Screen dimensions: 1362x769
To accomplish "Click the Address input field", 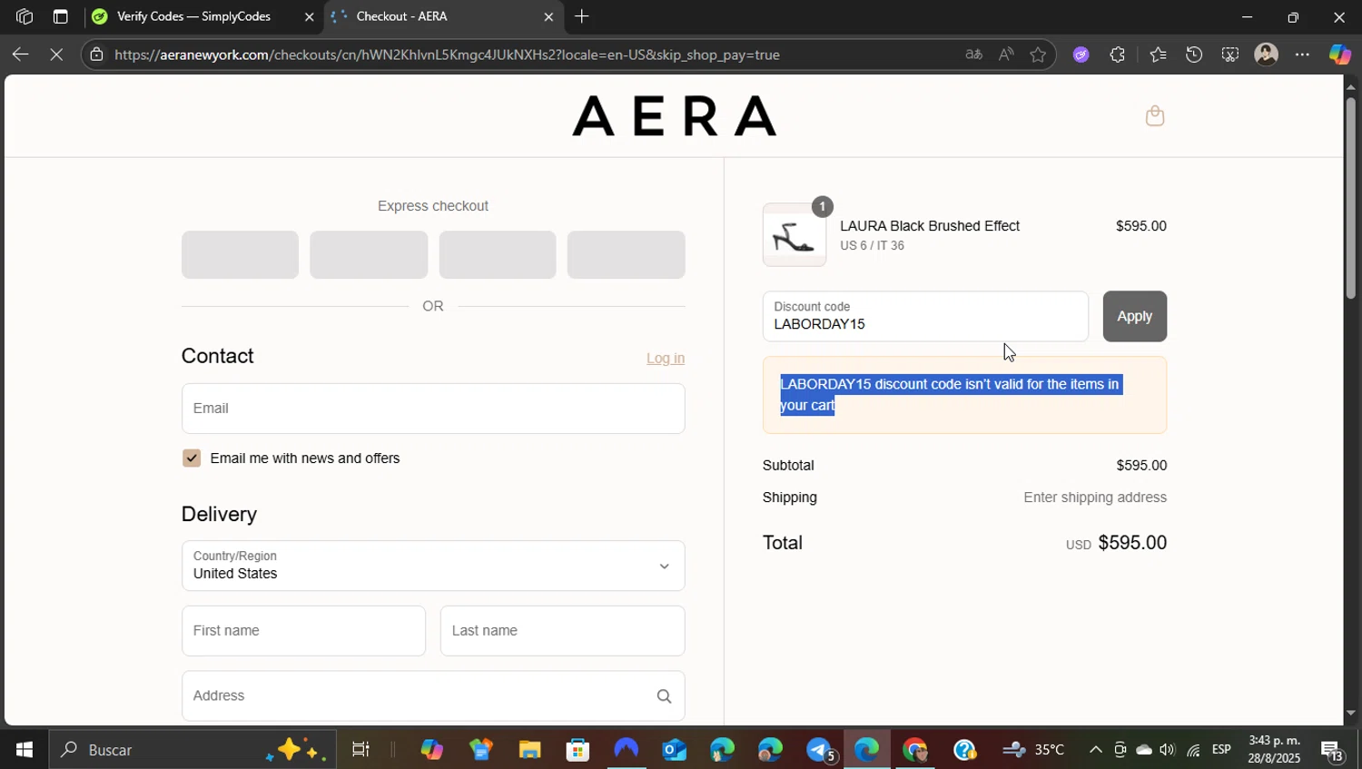I will coord(433,696).
